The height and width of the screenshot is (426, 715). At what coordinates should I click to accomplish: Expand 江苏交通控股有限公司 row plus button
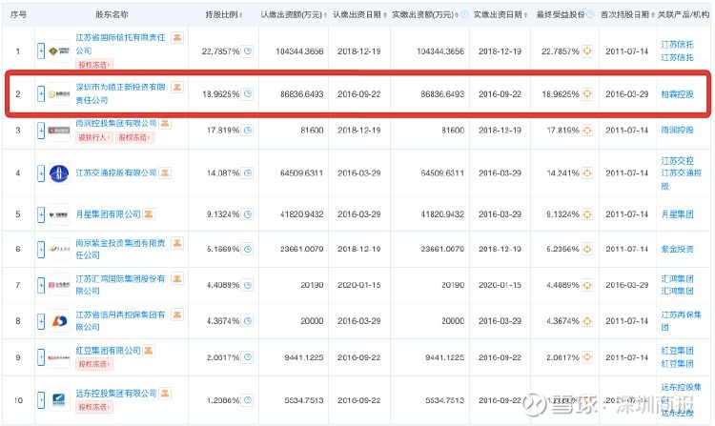pos(41,173)
